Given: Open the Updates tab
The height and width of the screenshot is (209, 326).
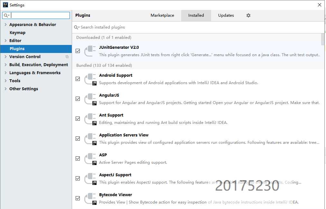Looking at the screenshot, I should click(226, 15).
